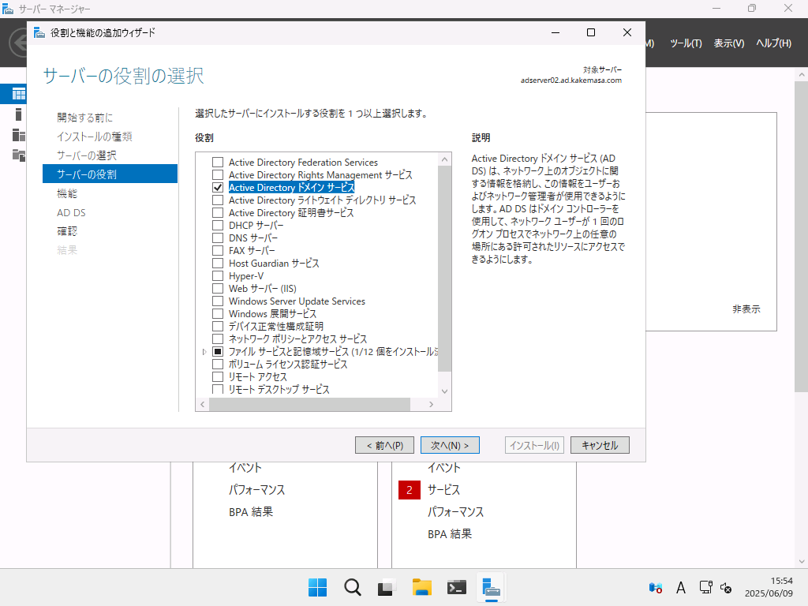The width and height of the screenshot is (808, 606).
Task: Open ヘルプ(H) menu in Server Manager
Action: point(773,43)
